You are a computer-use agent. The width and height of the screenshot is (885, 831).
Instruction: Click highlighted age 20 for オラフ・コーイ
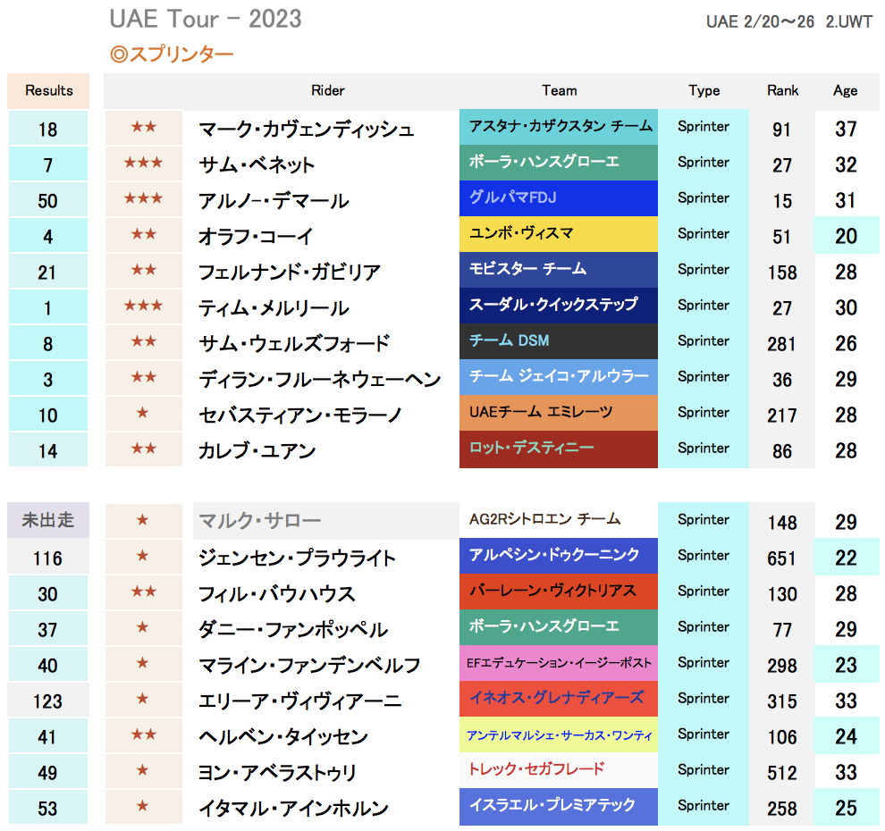click(846, 236)
